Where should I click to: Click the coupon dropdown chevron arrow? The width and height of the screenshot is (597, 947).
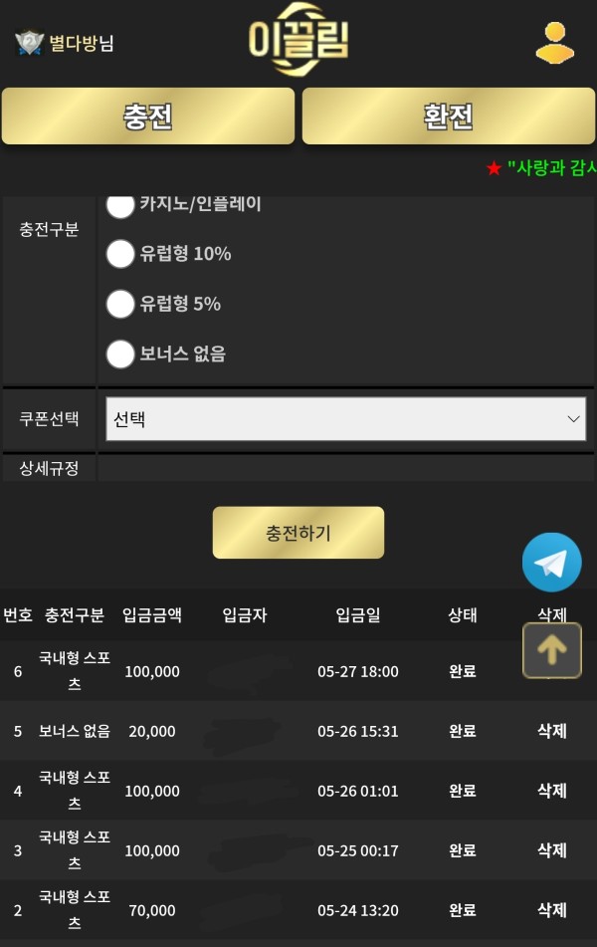tap(573, 419)
